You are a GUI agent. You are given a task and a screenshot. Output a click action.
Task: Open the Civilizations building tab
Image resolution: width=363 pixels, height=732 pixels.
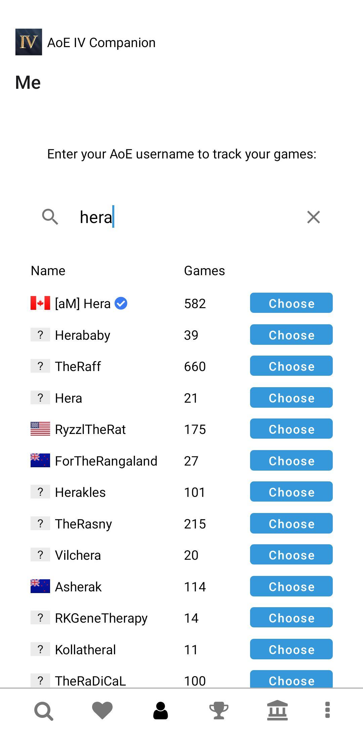tap(277, 711)
